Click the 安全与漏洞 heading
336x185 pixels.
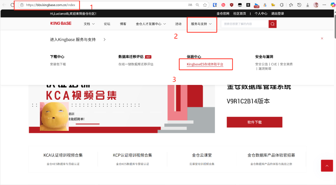point(264,57)
